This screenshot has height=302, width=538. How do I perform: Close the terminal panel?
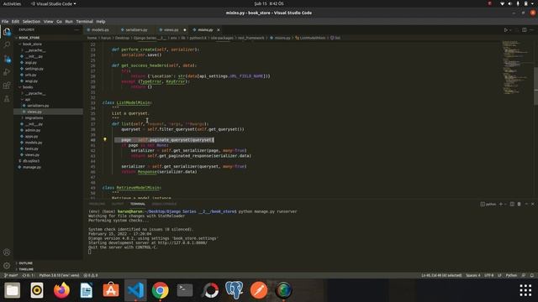point(533,204)
